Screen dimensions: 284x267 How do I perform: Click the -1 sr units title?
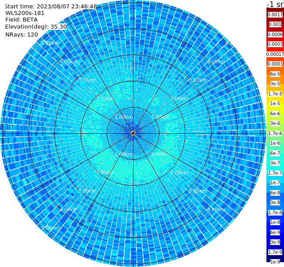(x=275, y=4)
